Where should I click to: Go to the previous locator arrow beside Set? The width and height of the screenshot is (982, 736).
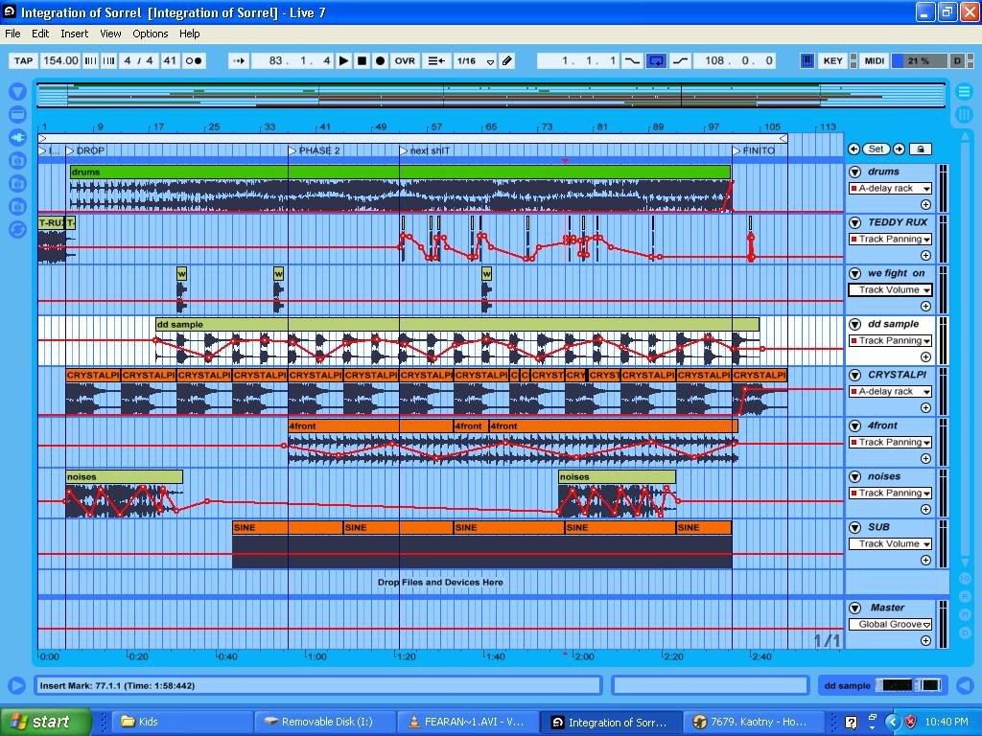[x=853, y=149]
